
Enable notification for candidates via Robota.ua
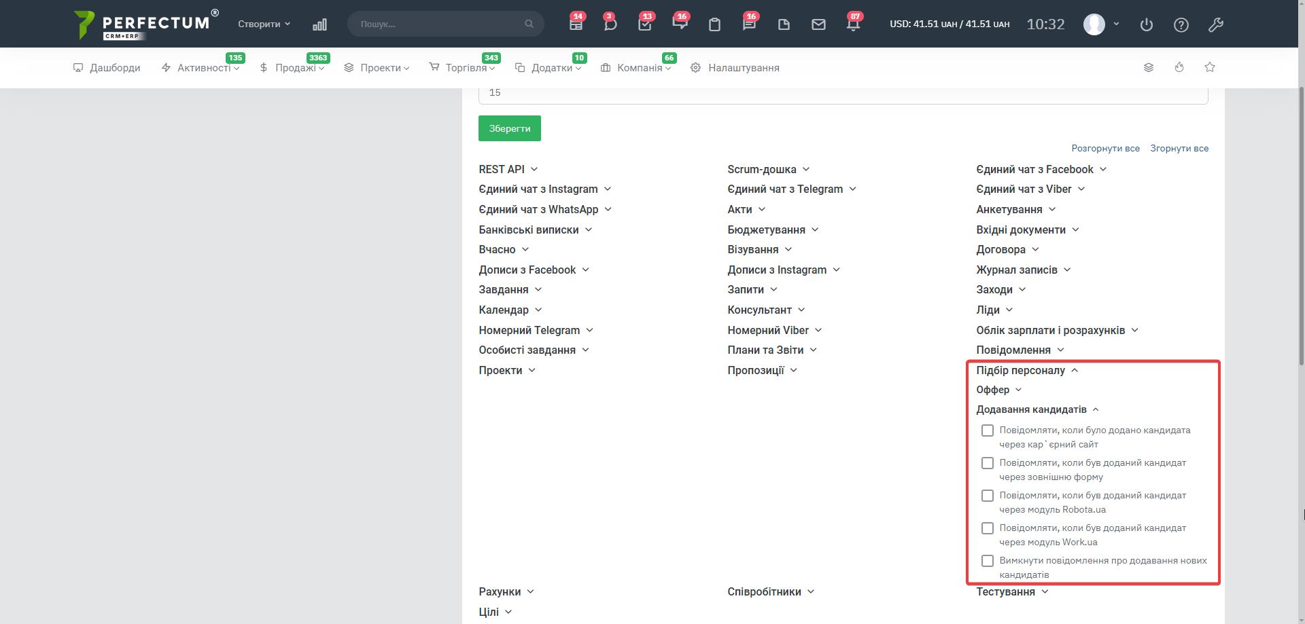[x=987, y=496]
